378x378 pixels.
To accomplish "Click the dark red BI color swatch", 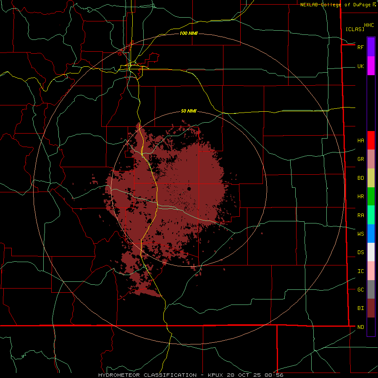I will point(371,308).
